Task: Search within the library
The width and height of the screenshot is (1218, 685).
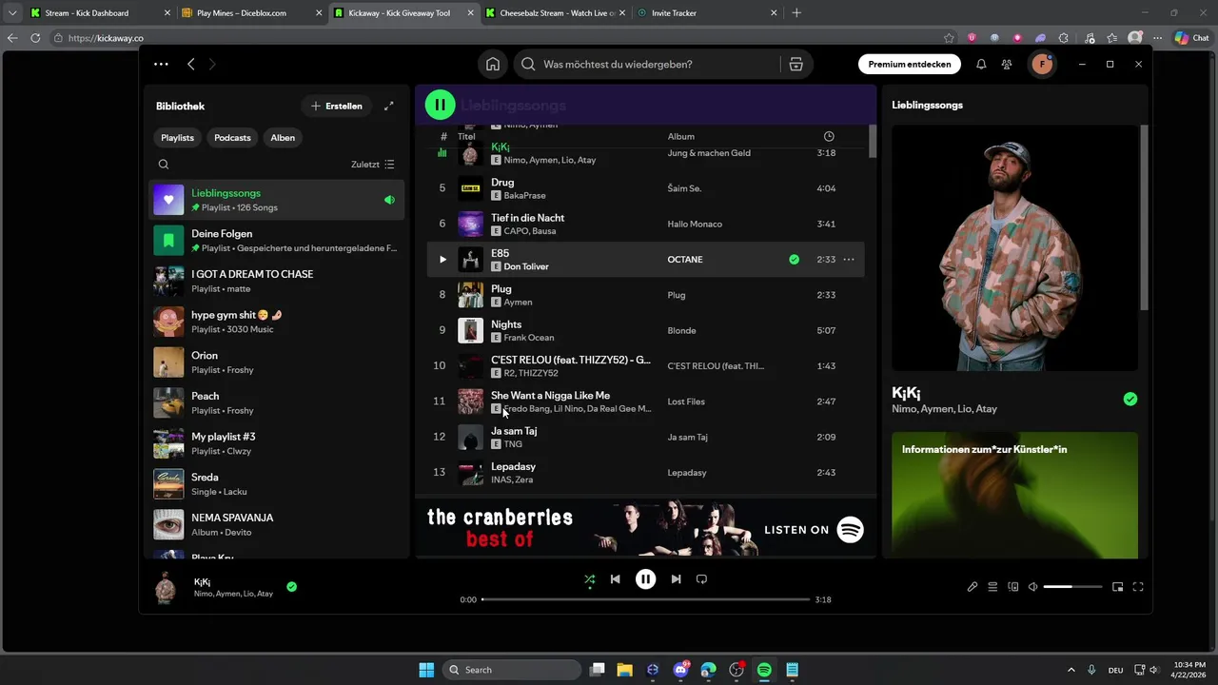Action: [x=164, y=164]
